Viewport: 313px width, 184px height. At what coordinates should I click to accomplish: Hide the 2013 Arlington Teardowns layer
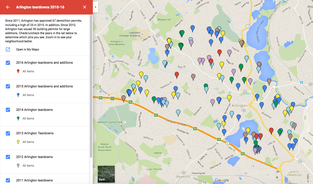[8, 133]
